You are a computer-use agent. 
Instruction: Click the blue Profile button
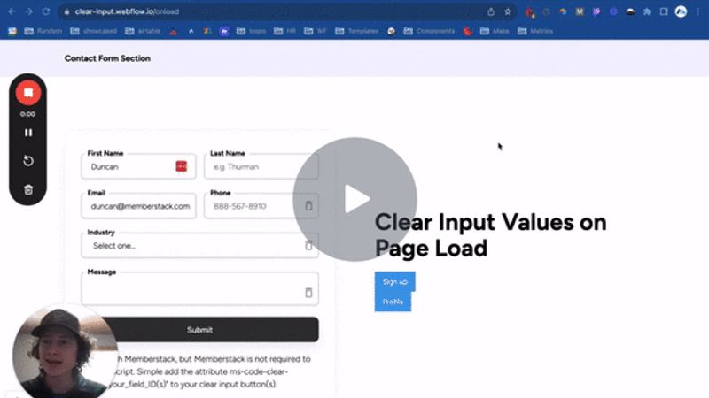[x=393, y=302]
